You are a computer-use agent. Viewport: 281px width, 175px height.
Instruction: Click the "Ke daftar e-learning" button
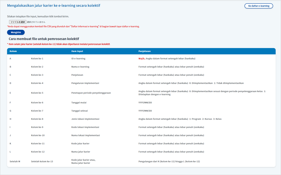coord(259,6)
